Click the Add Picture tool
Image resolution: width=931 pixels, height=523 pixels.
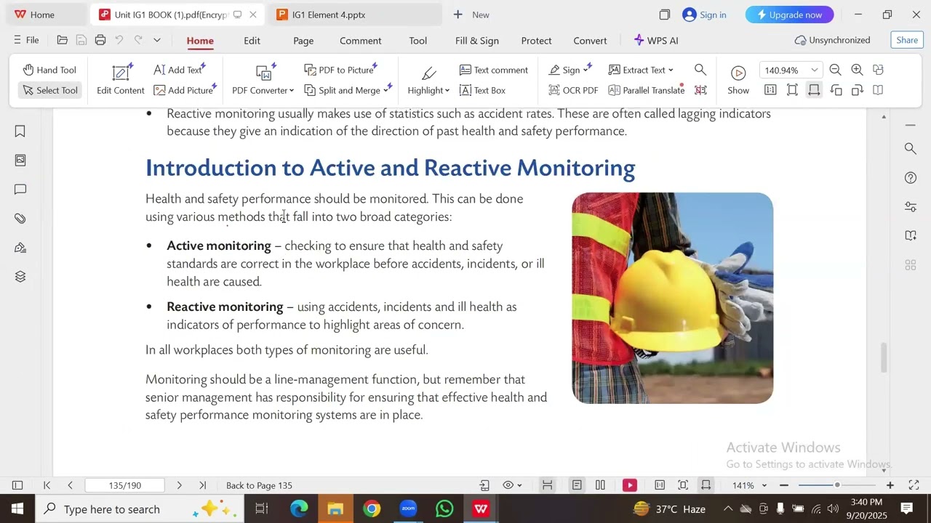coord(185,90)
